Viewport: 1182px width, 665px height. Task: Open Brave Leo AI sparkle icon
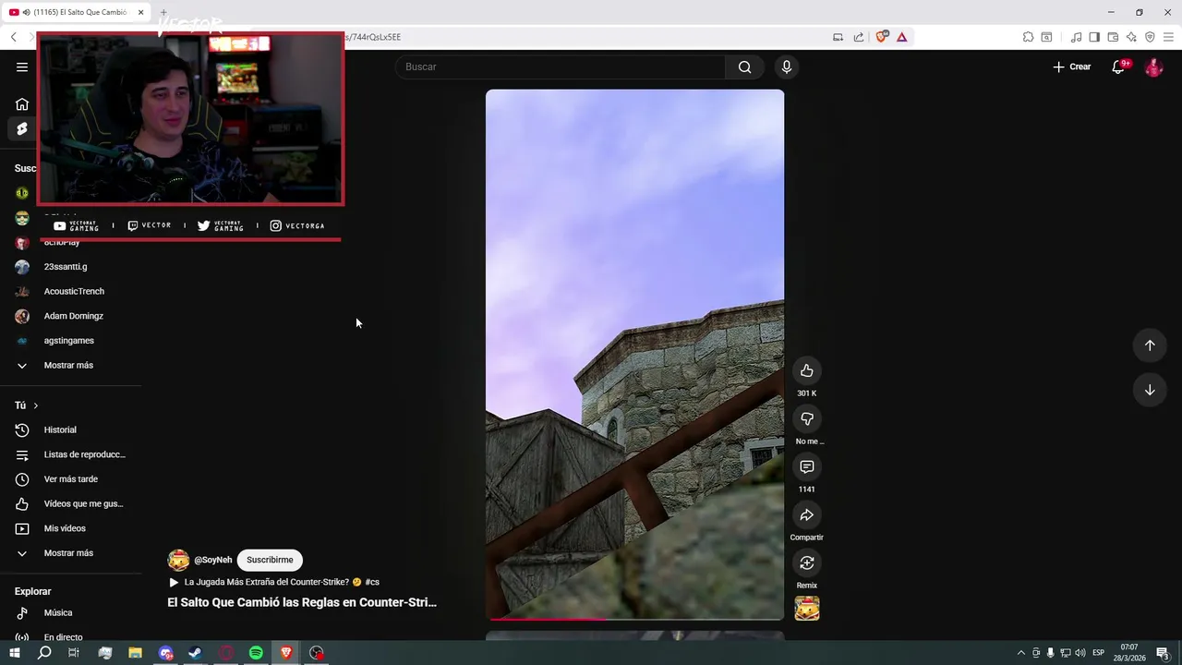point(1131,37)
